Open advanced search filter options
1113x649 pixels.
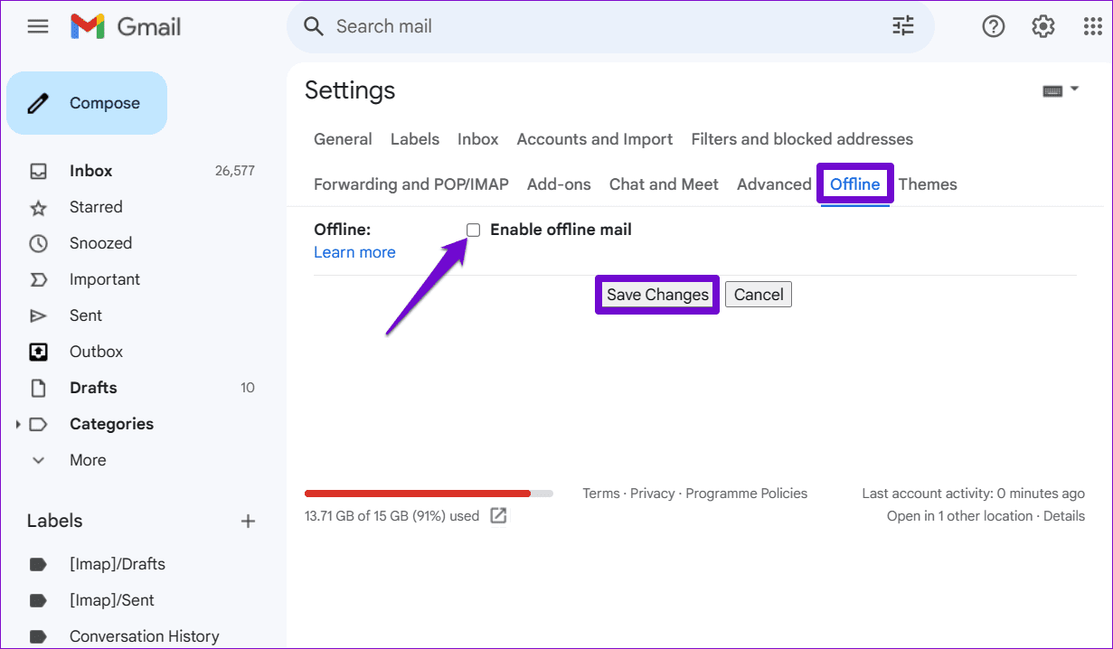click(x=901, y=26)
